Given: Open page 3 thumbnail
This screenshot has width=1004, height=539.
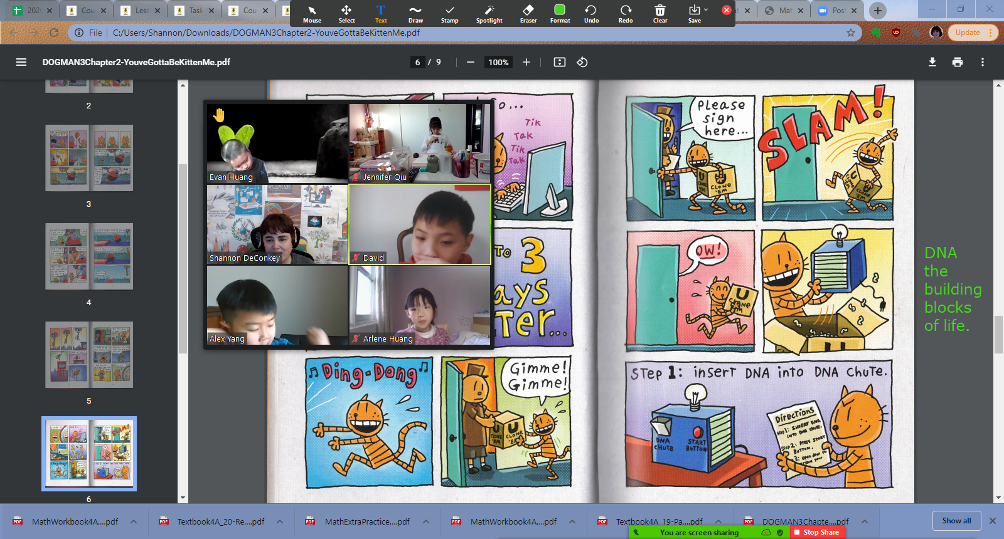Looking at the screenshot, I should [x=89, y=158].
